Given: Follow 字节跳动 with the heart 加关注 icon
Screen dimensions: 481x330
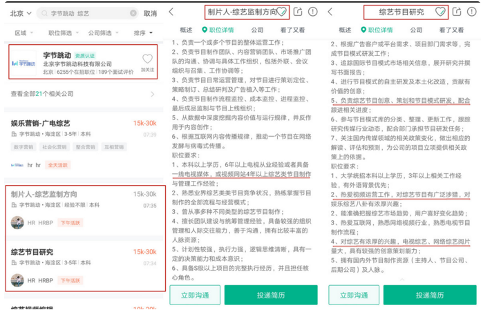Looking at the screenshot, I should click(148, 62).
